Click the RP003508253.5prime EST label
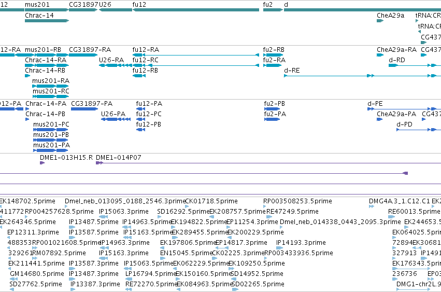 pyautogui.click(x=297, y=201)
